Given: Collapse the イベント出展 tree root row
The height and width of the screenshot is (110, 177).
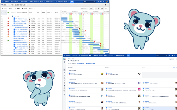Looking at the screenshot, I should tap(11, 16).
